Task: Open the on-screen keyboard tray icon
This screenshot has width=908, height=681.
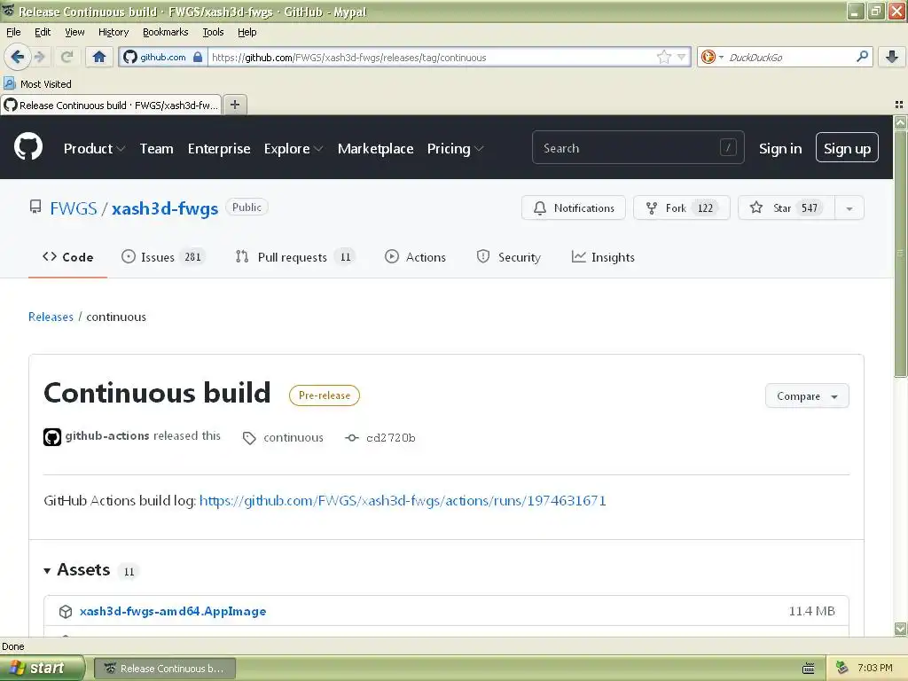Action: coord(809,669)
